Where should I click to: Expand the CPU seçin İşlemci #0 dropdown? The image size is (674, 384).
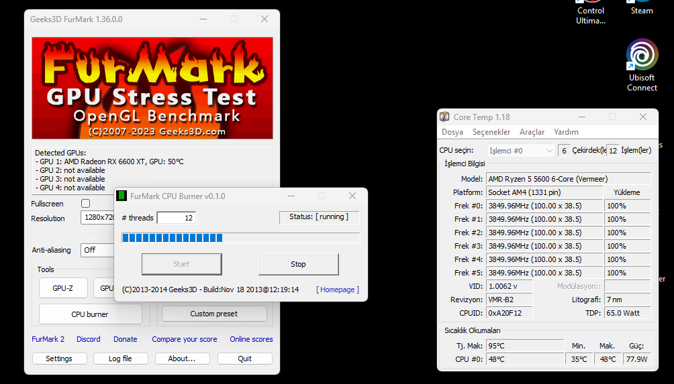[521, 151]
